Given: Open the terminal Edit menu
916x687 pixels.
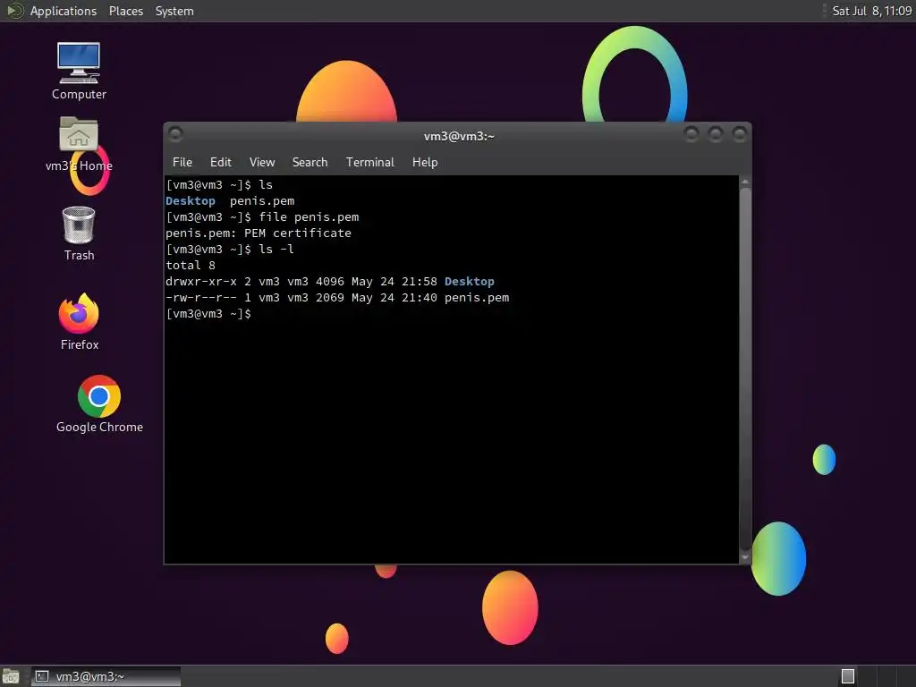Looking at the screenshot, I should click(x=220, y=162).
